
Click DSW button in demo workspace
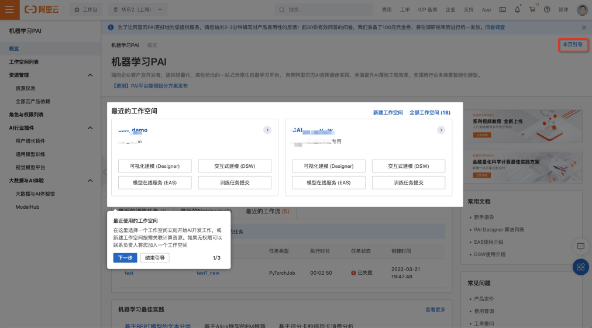tap(235, 166)
